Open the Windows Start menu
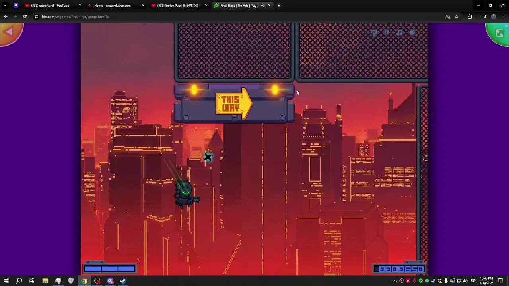 [x=6, y=281]
